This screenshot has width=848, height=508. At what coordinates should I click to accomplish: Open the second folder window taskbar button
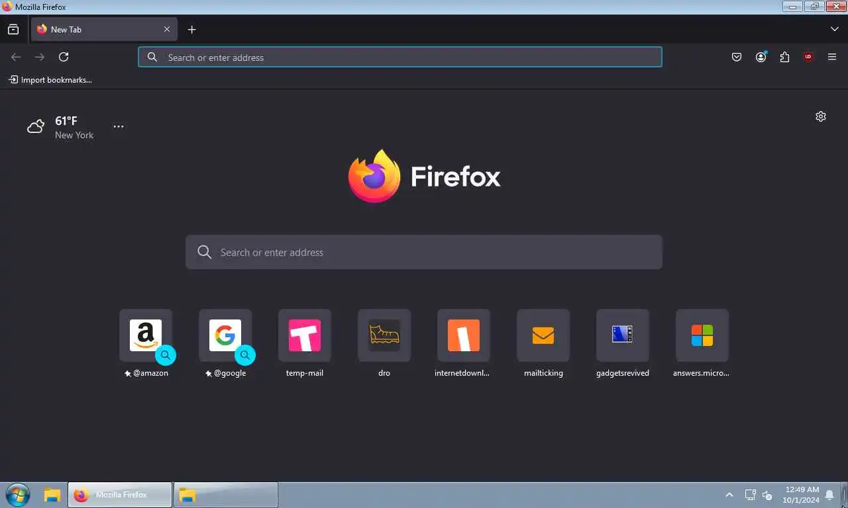pos(225,495)
